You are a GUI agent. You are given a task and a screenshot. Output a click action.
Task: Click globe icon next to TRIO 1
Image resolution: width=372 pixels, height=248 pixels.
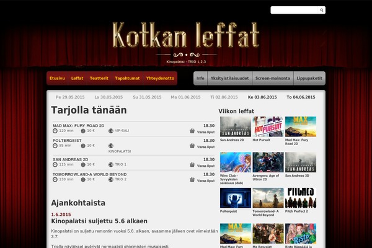coord(111,164)
